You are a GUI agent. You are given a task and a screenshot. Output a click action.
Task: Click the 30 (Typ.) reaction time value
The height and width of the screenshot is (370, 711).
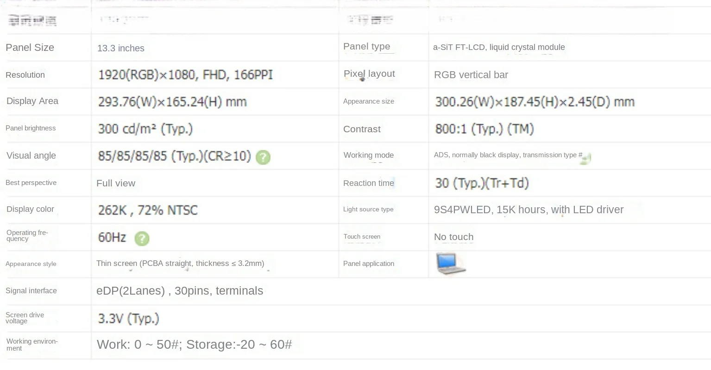coord(482,183)
